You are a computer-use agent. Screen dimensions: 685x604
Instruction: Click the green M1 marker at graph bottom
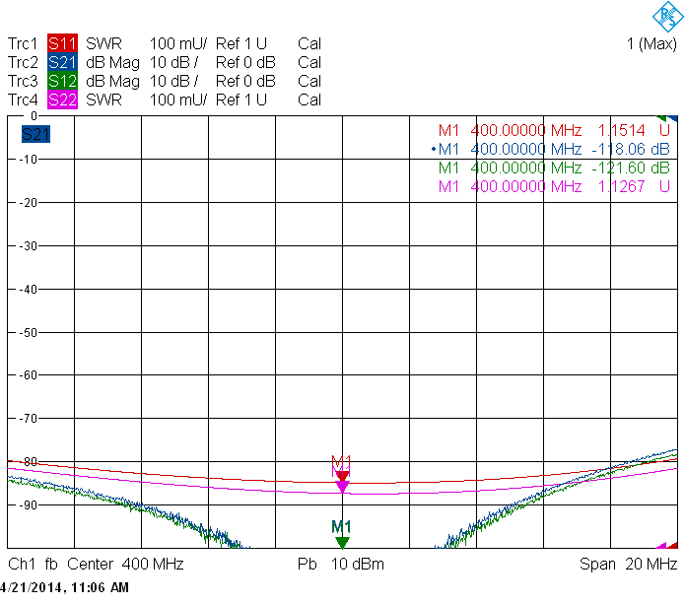342,543
